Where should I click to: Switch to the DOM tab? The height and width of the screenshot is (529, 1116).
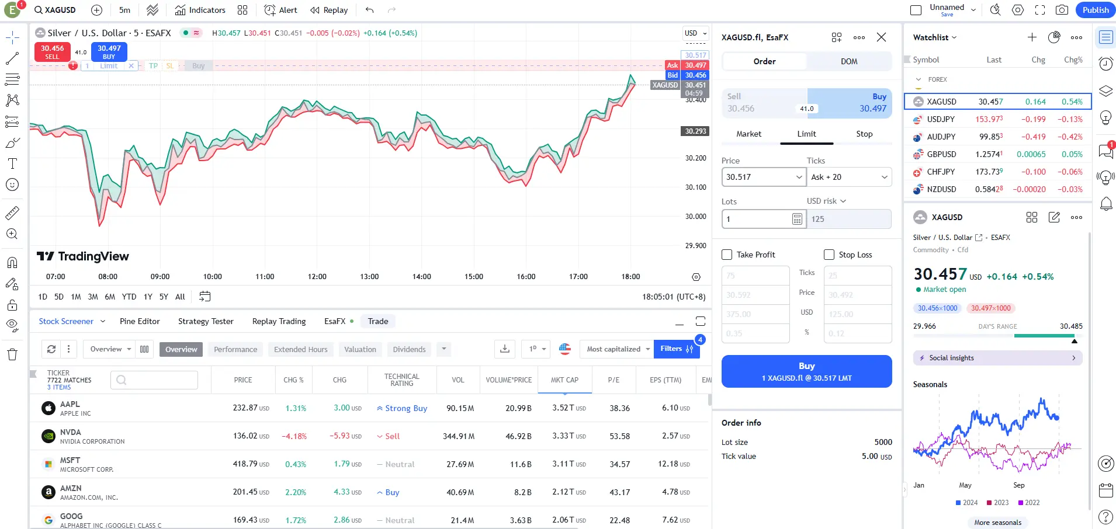coord(849,61)
